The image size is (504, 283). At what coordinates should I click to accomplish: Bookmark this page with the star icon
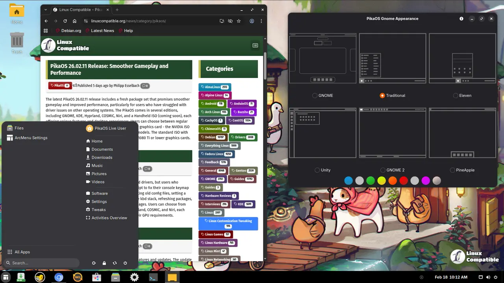tap(239, 21)
